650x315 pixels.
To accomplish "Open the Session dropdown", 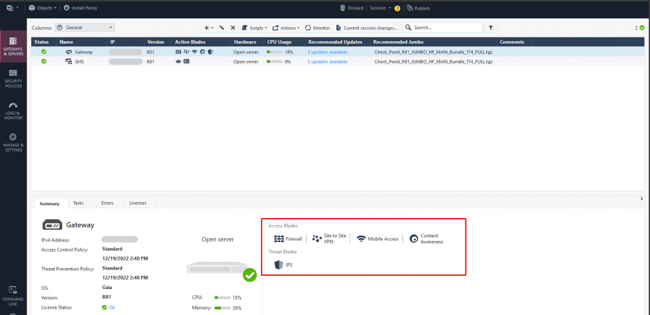I will point(379,8).
